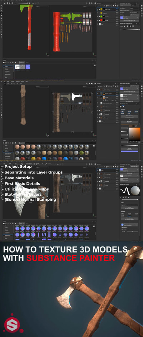143x337 pixels.
Task: Hide the Head Straps group in top screenshot
Action: pos(98,9)
